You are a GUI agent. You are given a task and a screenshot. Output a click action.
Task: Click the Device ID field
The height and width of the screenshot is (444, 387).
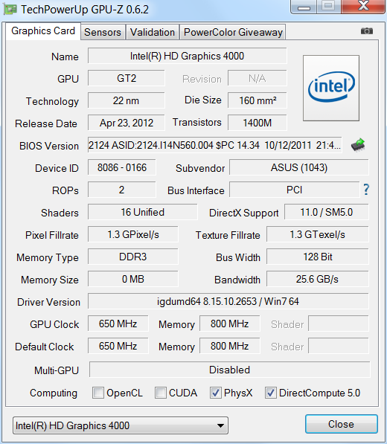pyautogui.click(x=122, y=167)
